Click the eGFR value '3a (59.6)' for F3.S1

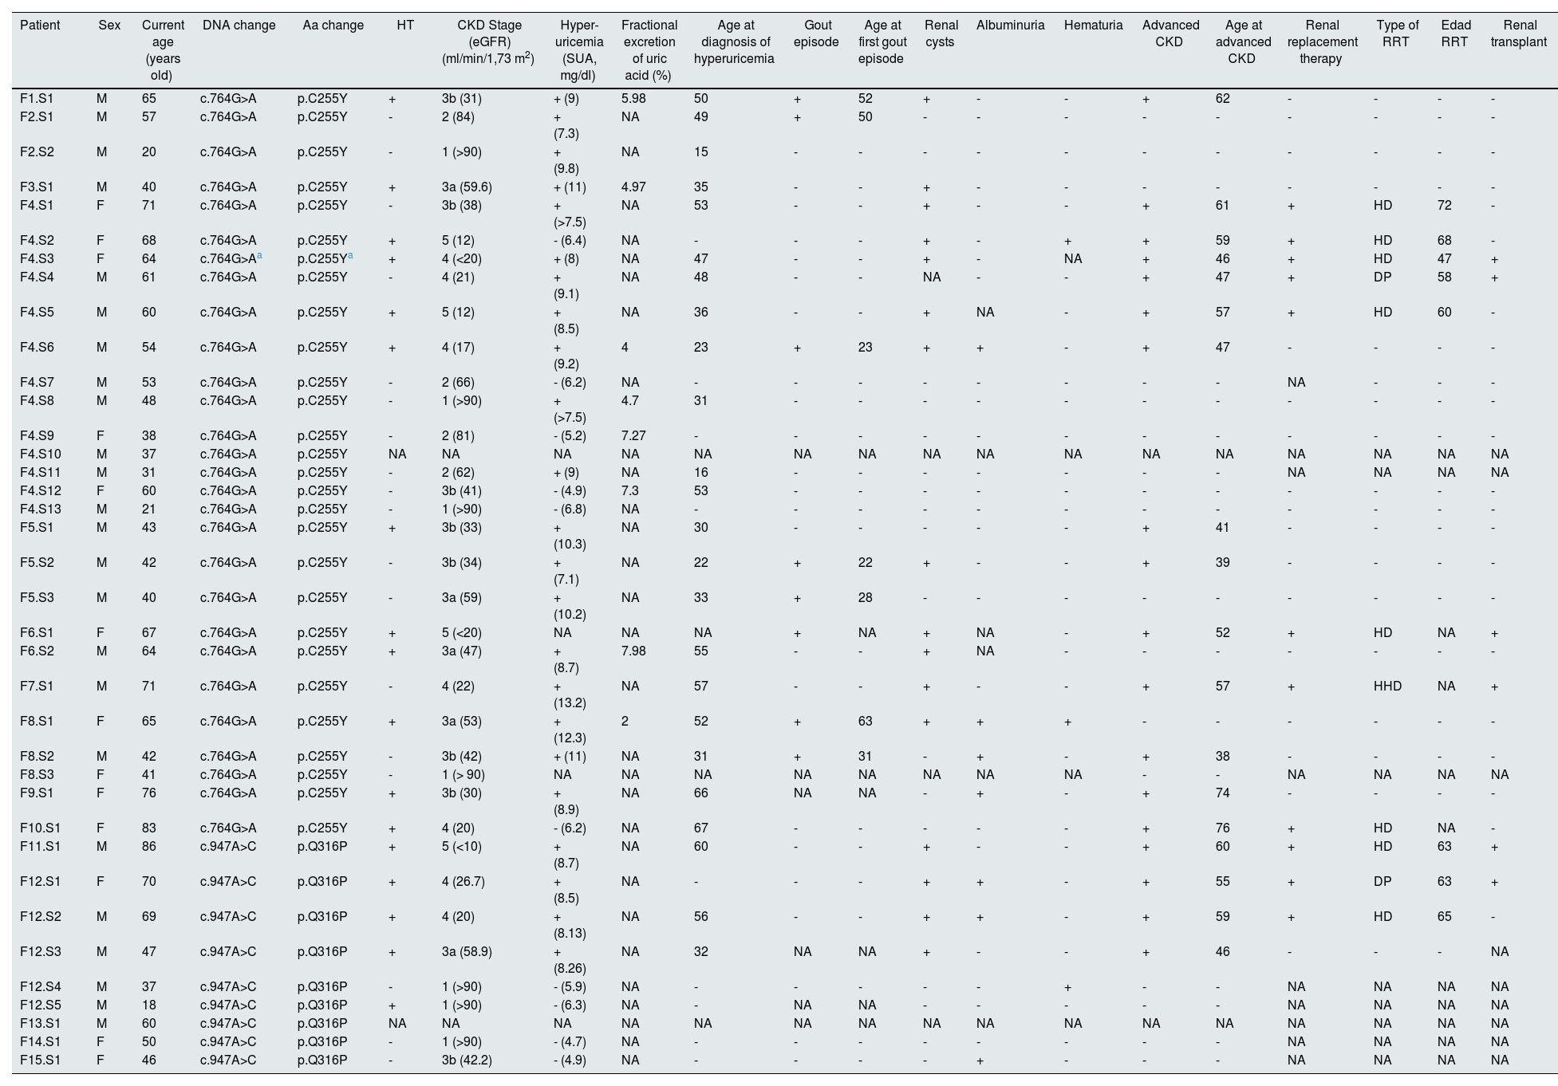pyautogui.click(x=467, y=187)
